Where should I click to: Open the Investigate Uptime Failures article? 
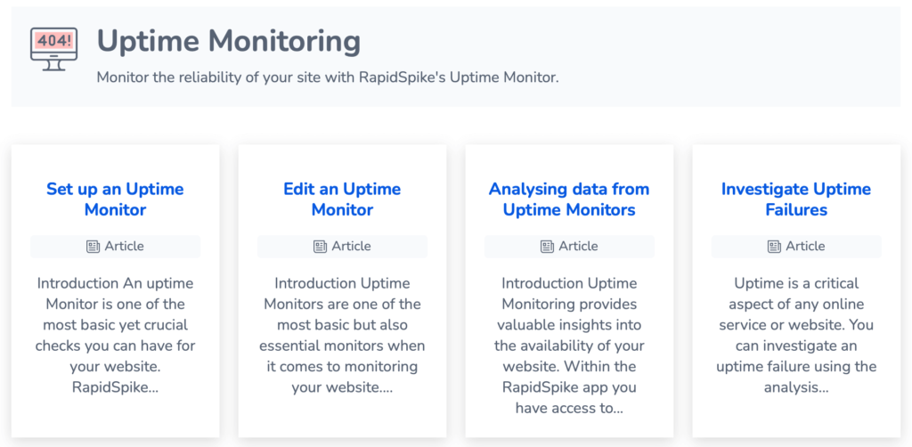(x=796, y=199)
